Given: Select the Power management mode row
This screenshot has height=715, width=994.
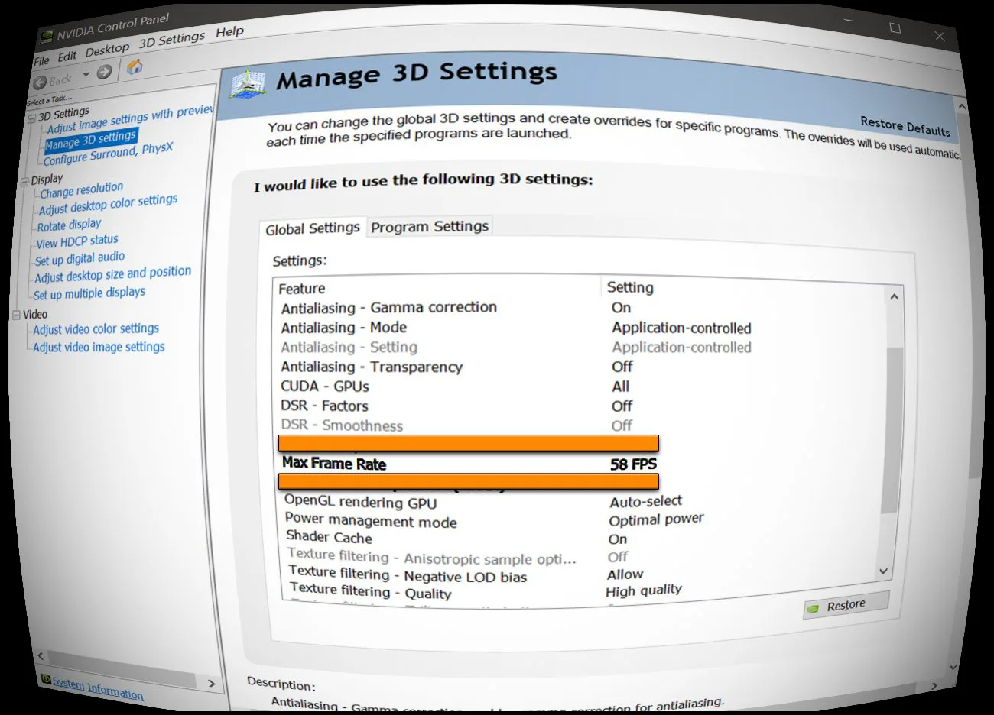Looking at the screenshot, I should click(x=371, y=521).
